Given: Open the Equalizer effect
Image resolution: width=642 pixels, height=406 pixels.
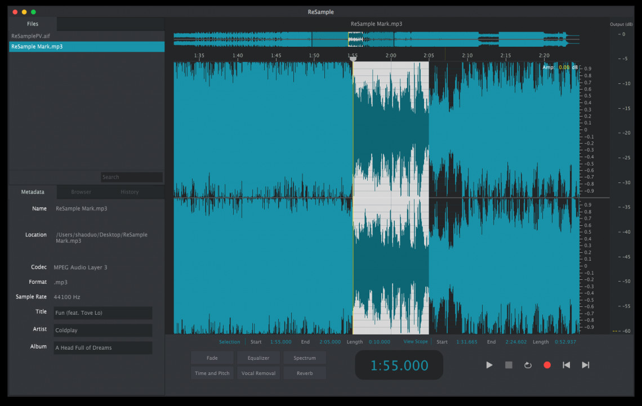Looking at the screenshot, I should [x=258, y=358].
